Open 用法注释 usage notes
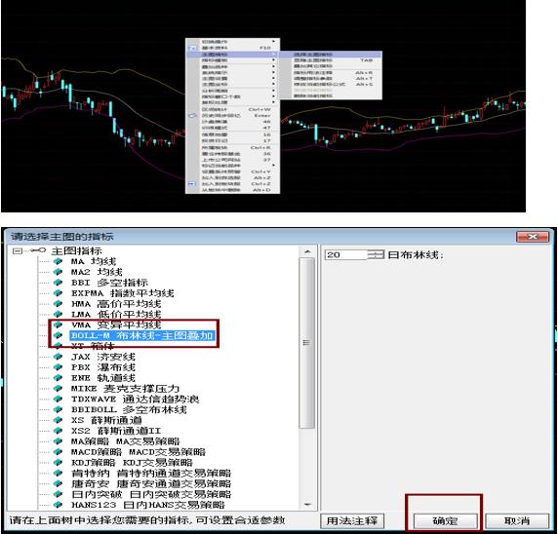Image resolution: width=558 pixels, height=534 pixels. [x=352, y=521]
